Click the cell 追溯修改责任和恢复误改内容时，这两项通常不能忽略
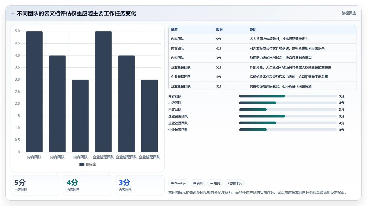This screenshot has height=206, width=367. [x=289, y=77]
